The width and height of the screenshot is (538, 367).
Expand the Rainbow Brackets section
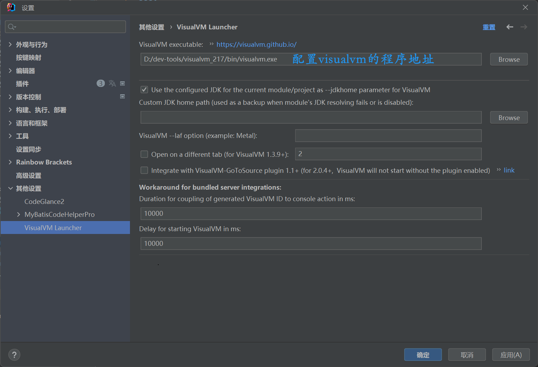(x=10, y=162)
